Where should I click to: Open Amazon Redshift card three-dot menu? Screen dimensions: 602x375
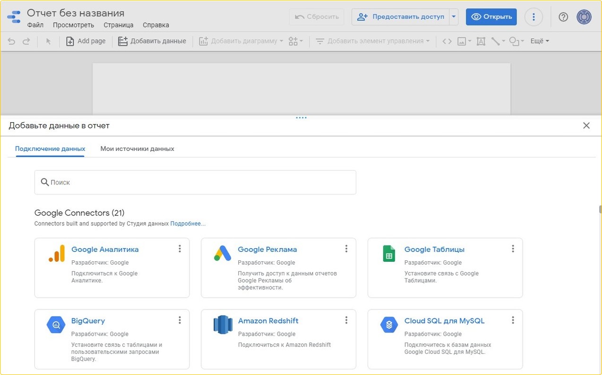346,320
